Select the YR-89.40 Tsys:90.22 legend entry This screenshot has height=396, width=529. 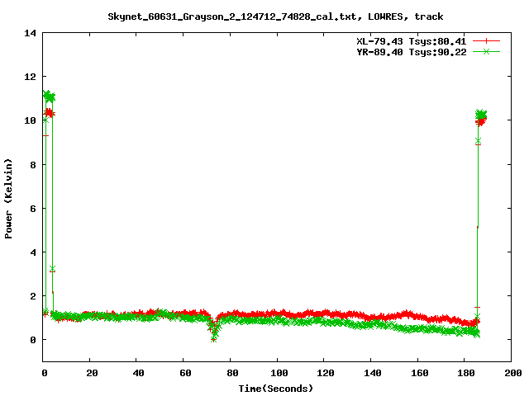(412, 52)
